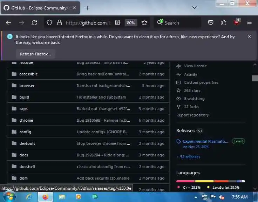Click Report repository link
Screen dimensions: 258x202
tap(192, 115)
